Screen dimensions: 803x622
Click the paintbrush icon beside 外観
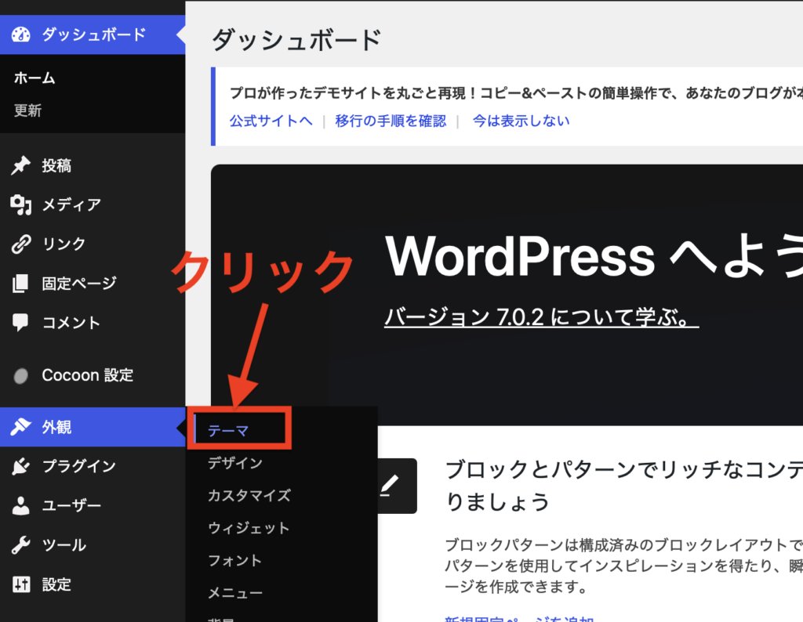coord(20,427)
